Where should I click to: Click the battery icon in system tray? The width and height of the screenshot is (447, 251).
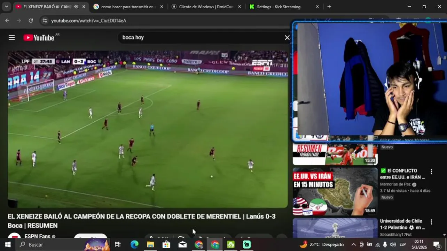pos(369,245)
